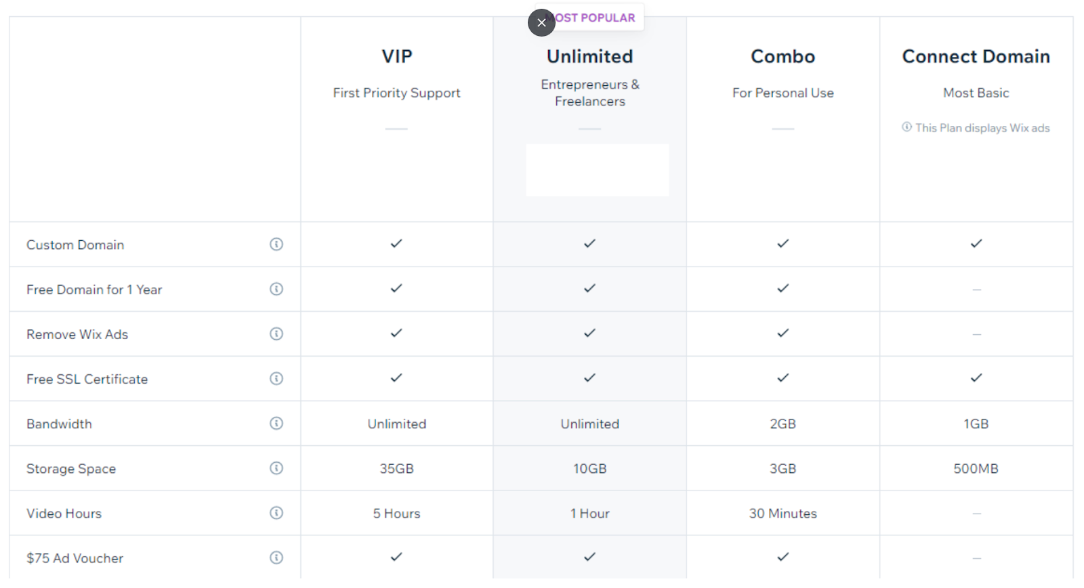The image size is (1084, 588).
Task: Select the Unlimited plan heading
Action: click(x=590, y=56)
